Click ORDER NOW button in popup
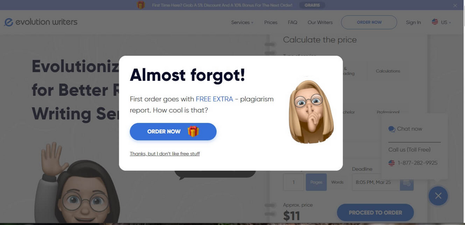Viewport: 465px width, 225px height. coord(173,132)
